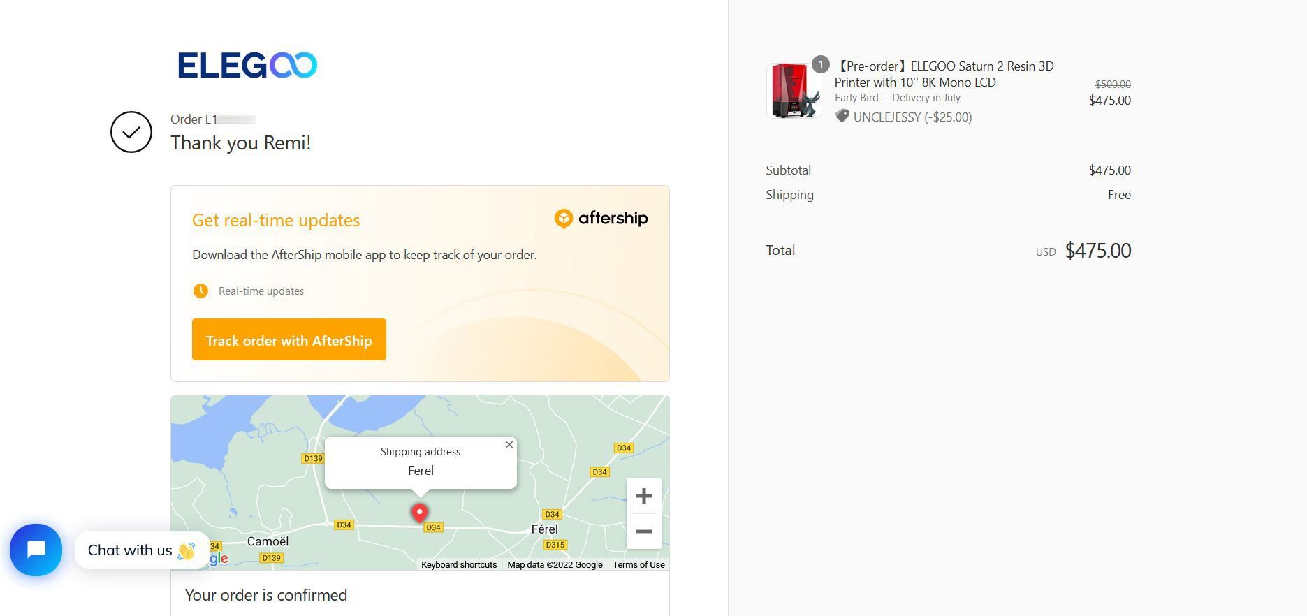The width and height of the screenshot is (1307, 616).
Task: Click the Thank you Remi! heading
Action: pyautogui.click(x=241, y=142)
